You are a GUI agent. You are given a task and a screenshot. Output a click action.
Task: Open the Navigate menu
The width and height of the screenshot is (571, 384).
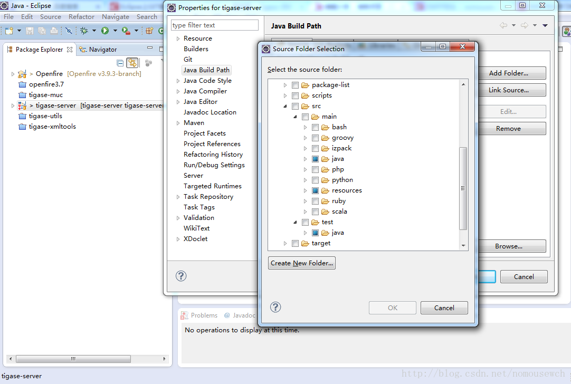116,17
